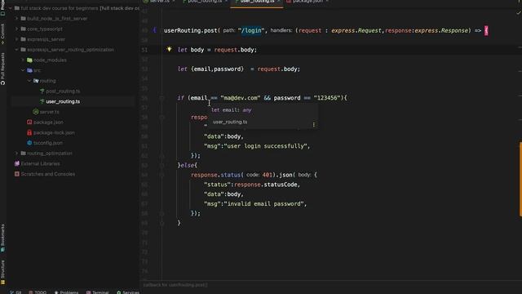Expand the routing_optimization folder

tap(16, 153)
